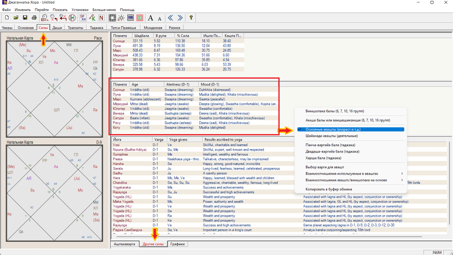Choose Шайанади авашты (деятельные) entry
This screenshot has height=255, width=453.
(351, 136)
